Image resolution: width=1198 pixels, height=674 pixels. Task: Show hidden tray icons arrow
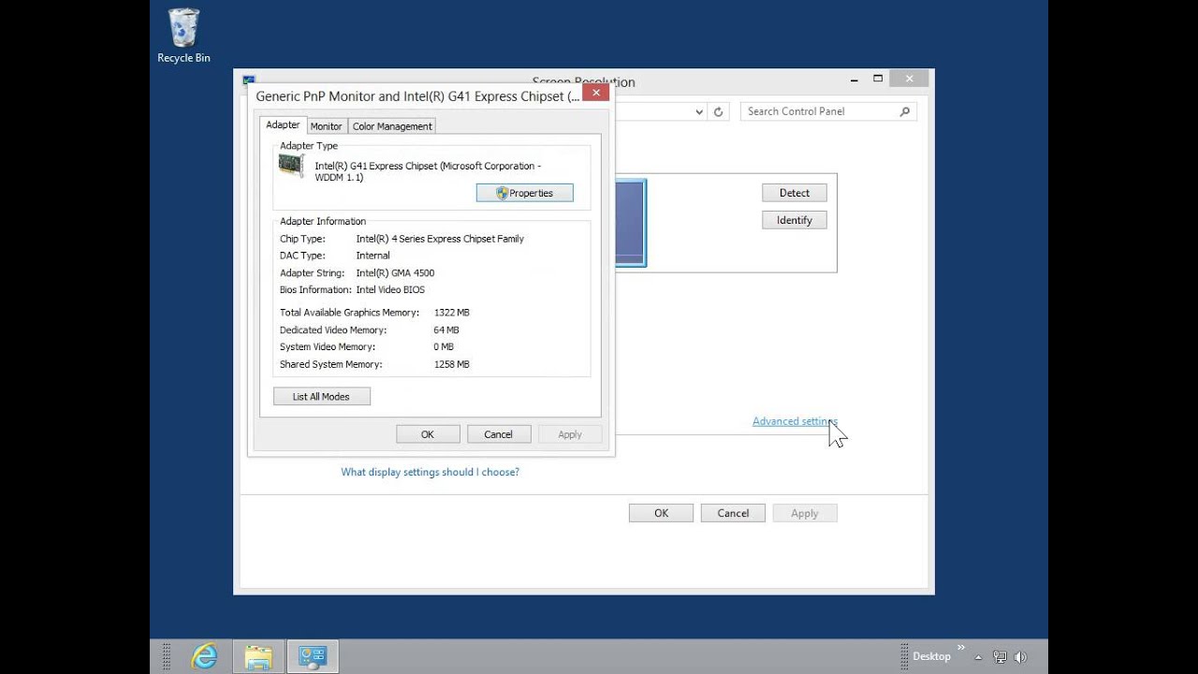(x=979, y=657)
